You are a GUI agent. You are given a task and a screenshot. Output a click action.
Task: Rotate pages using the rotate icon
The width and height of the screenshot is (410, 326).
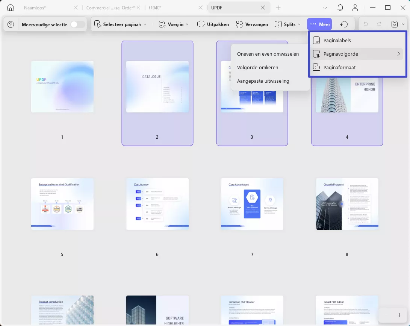click(344, 24)
